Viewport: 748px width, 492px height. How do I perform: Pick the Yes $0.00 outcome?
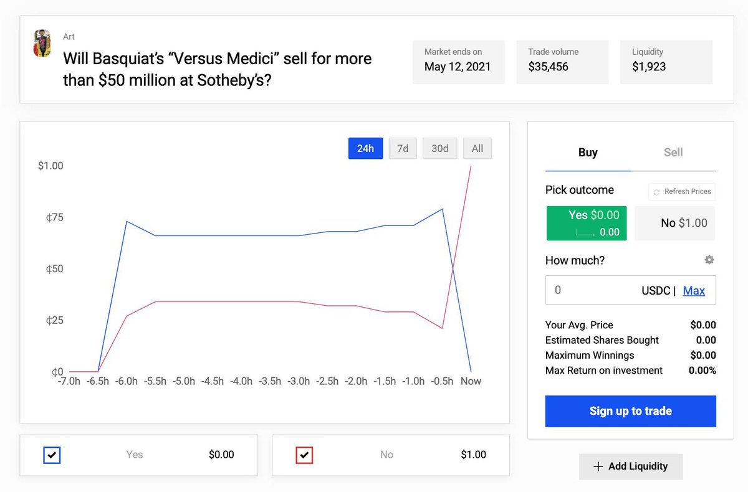[x=587, y=223]
